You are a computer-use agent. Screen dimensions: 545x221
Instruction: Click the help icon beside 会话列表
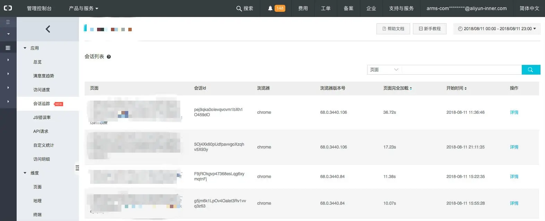point(109,57)
